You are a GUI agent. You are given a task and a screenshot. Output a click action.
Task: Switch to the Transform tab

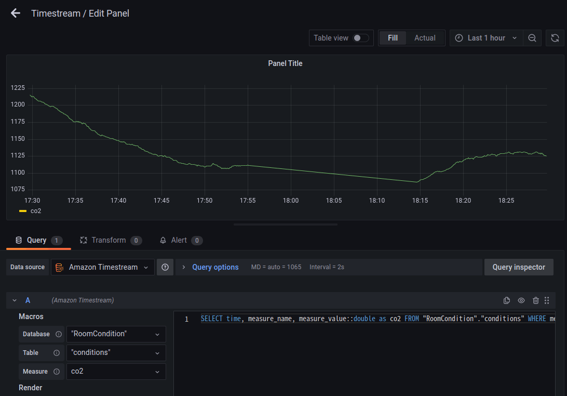[x=111, y=240]
